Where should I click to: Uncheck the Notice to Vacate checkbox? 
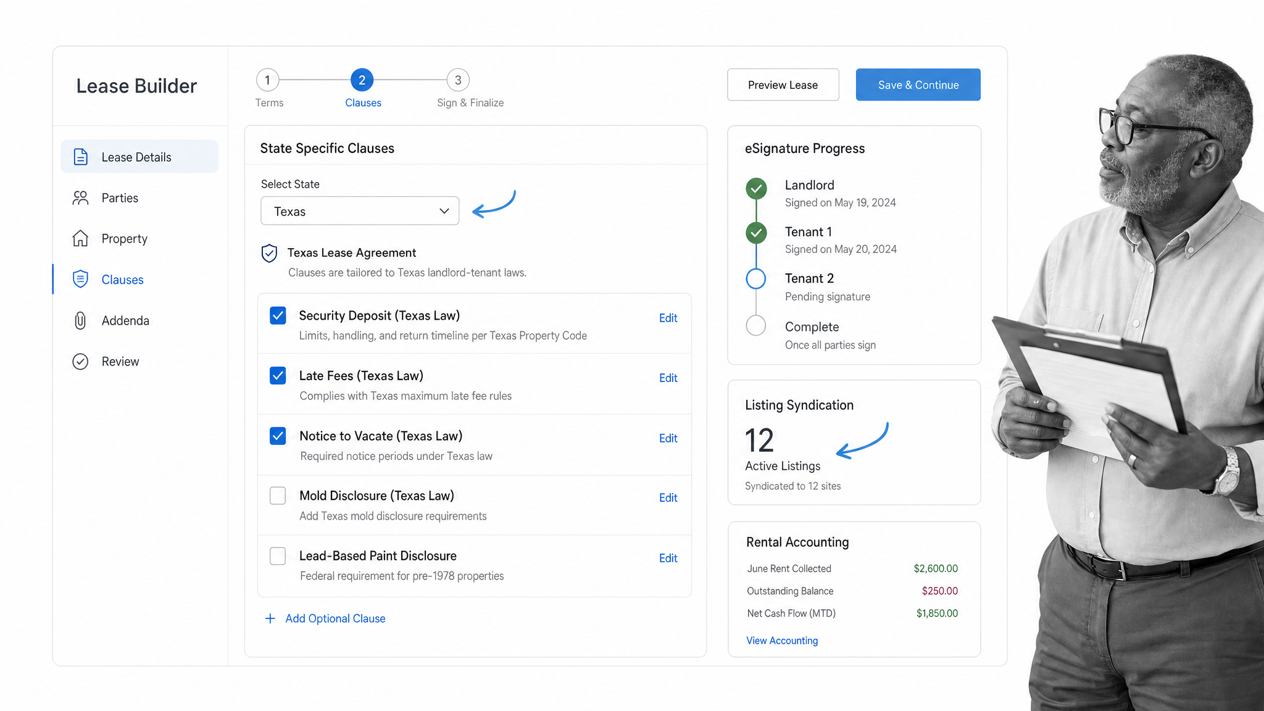pyautogui.click(x=278, y=436)
